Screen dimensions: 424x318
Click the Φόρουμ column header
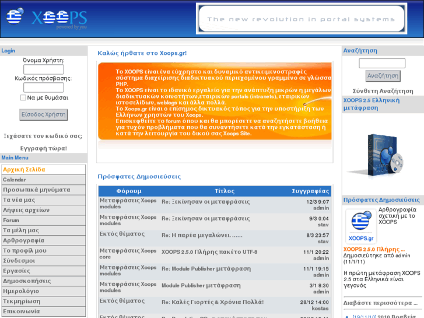click(x=129, y=191)
